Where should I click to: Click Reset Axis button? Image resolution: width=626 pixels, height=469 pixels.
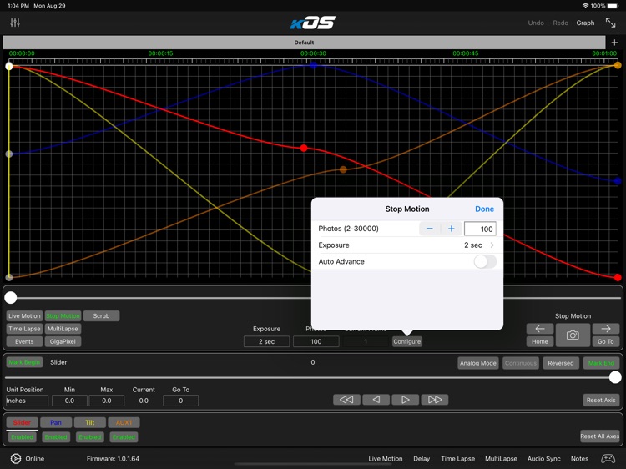(x=601, y=400)
